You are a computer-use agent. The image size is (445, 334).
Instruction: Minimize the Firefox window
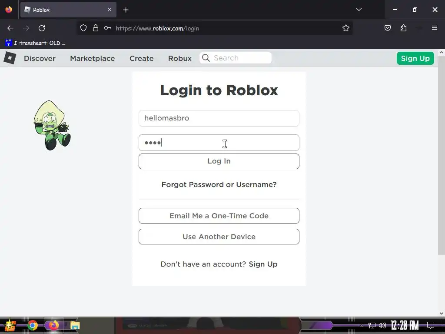(x=395, y=10)
